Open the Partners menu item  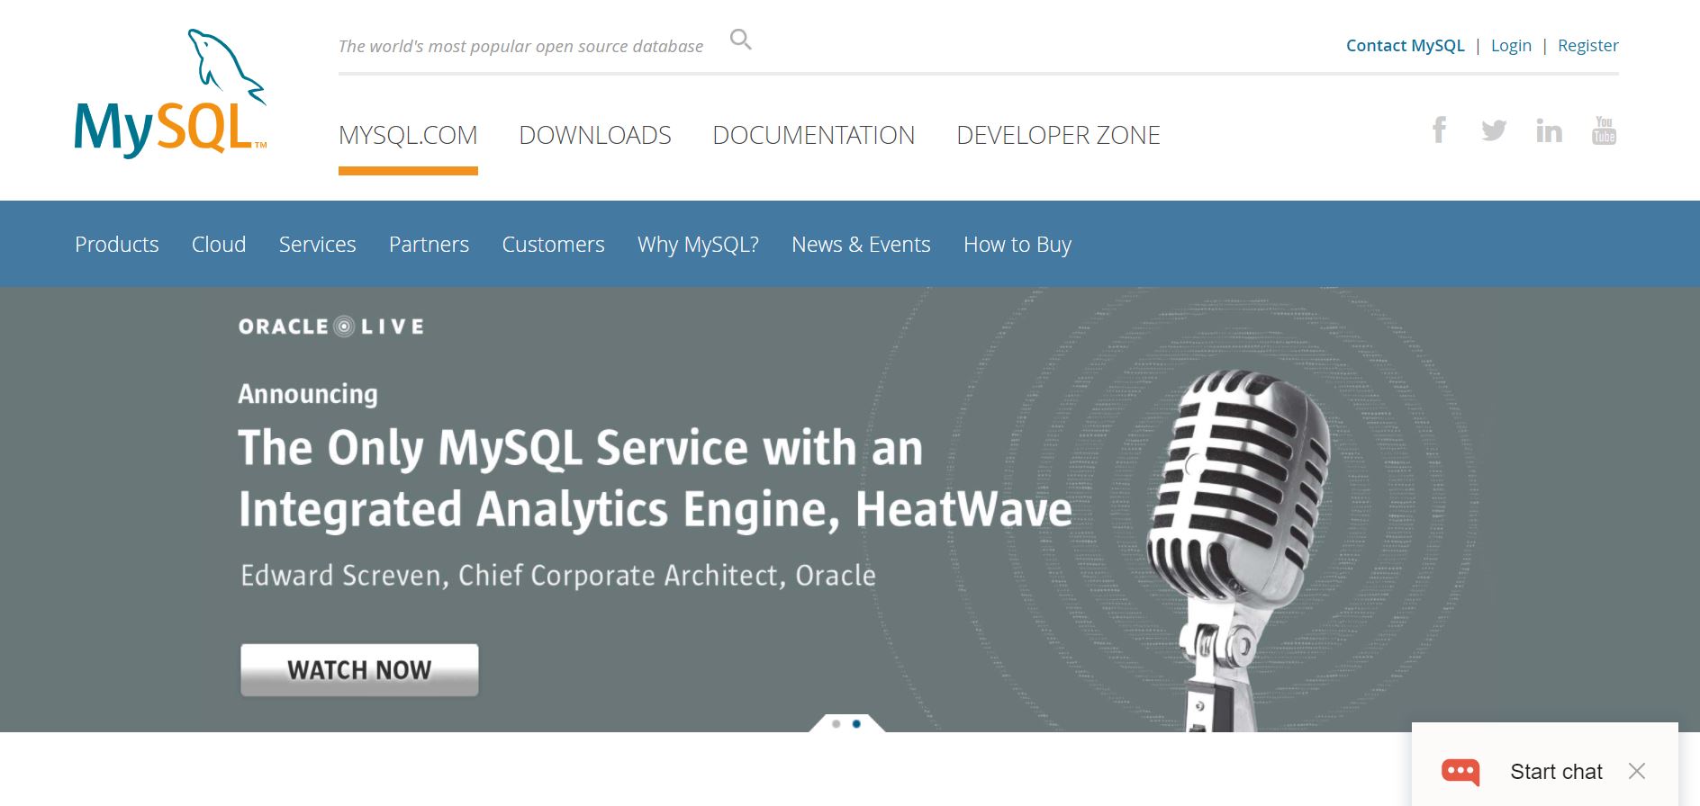click(429, 245)
